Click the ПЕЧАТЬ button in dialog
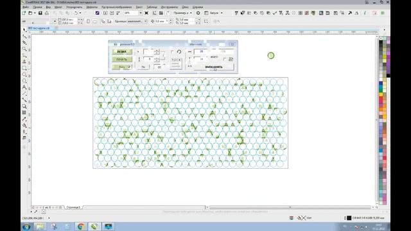 [x=122, y=60]
